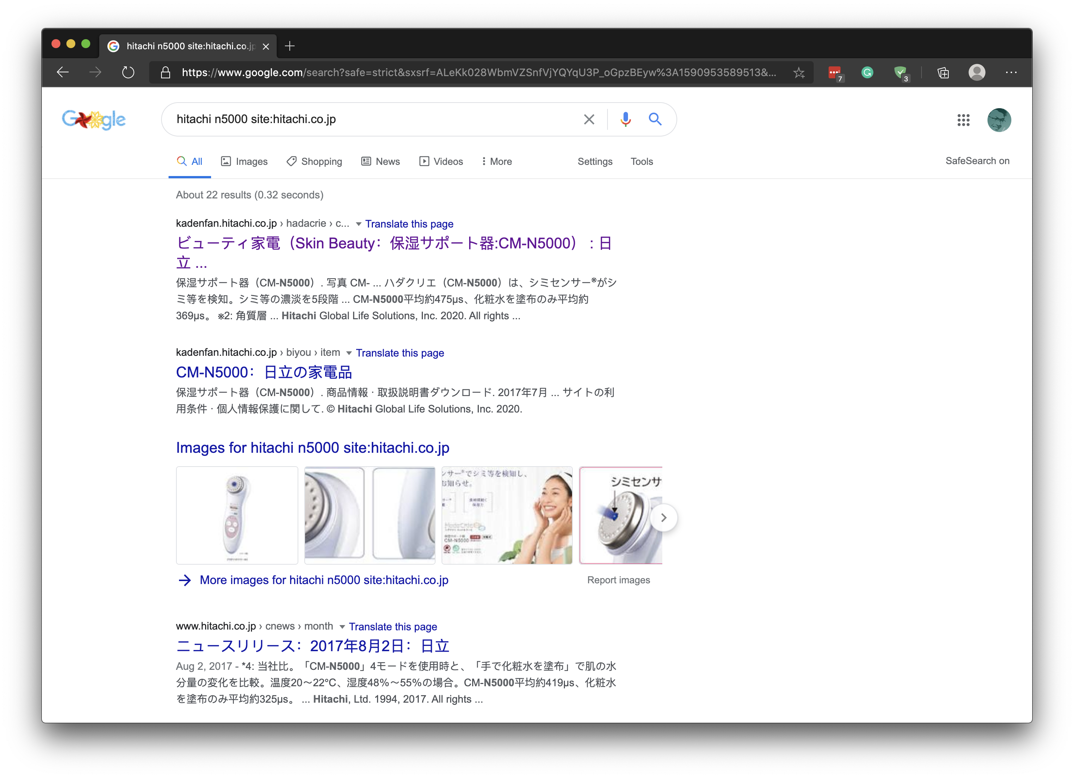Open the pink facial device thumbnail

[237, 516]
